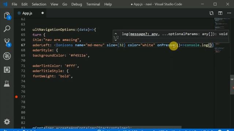Click the "nav are amazing" title string

61,40
